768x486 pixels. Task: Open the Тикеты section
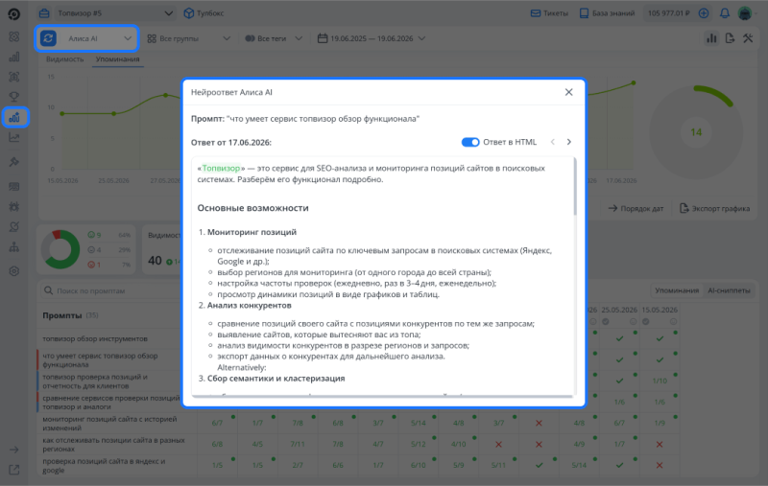(x=549, y=13)
